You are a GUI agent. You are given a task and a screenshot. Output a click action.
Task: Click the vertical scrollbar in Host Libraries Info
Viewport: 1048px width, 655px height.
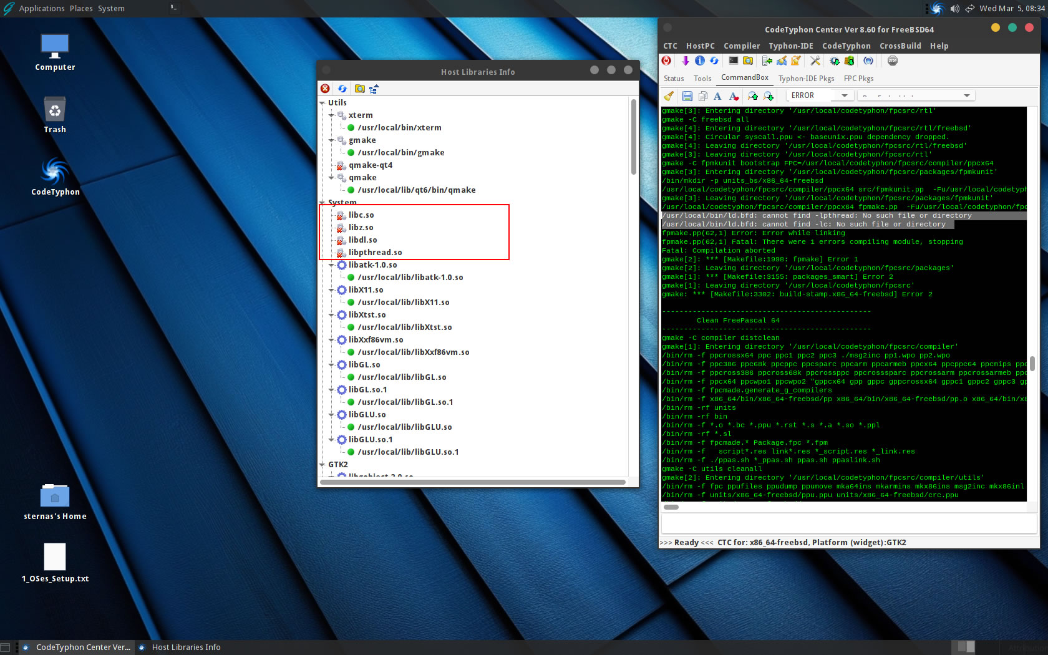click(634, 137)
